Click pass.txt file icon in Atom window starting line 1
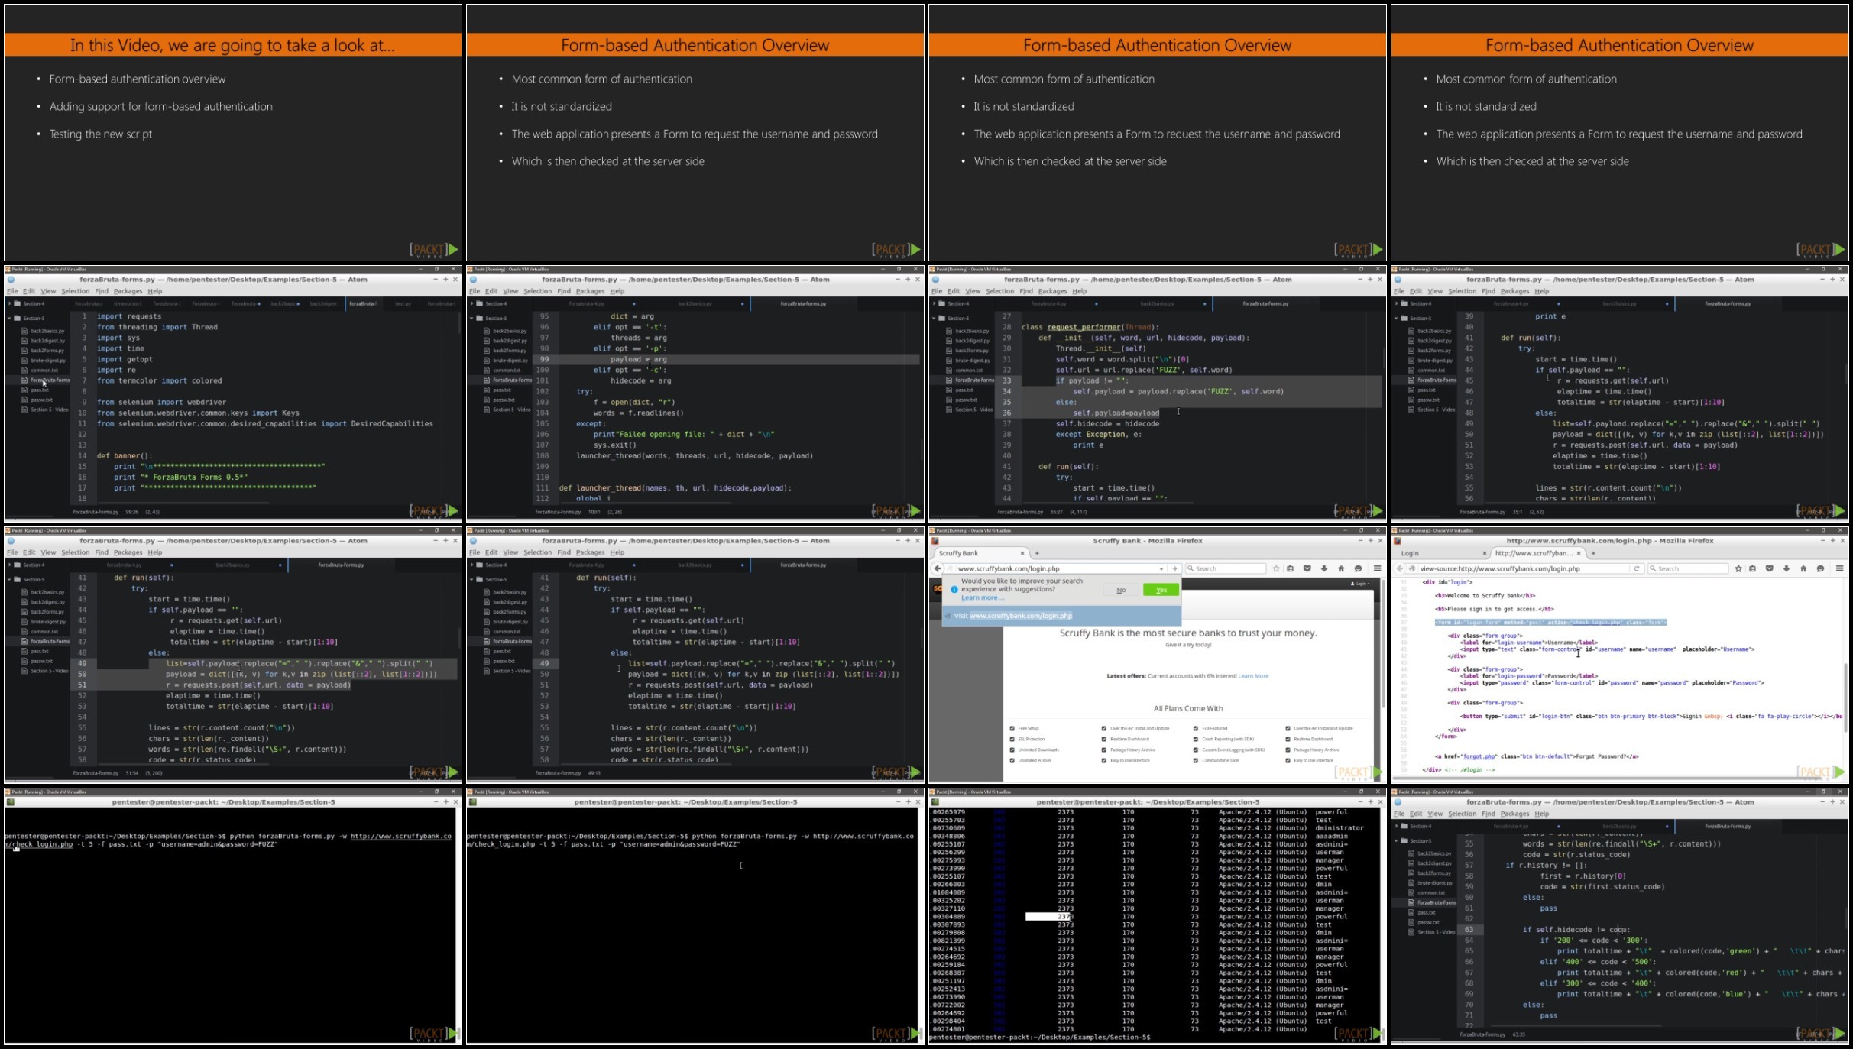 (24, 390)
